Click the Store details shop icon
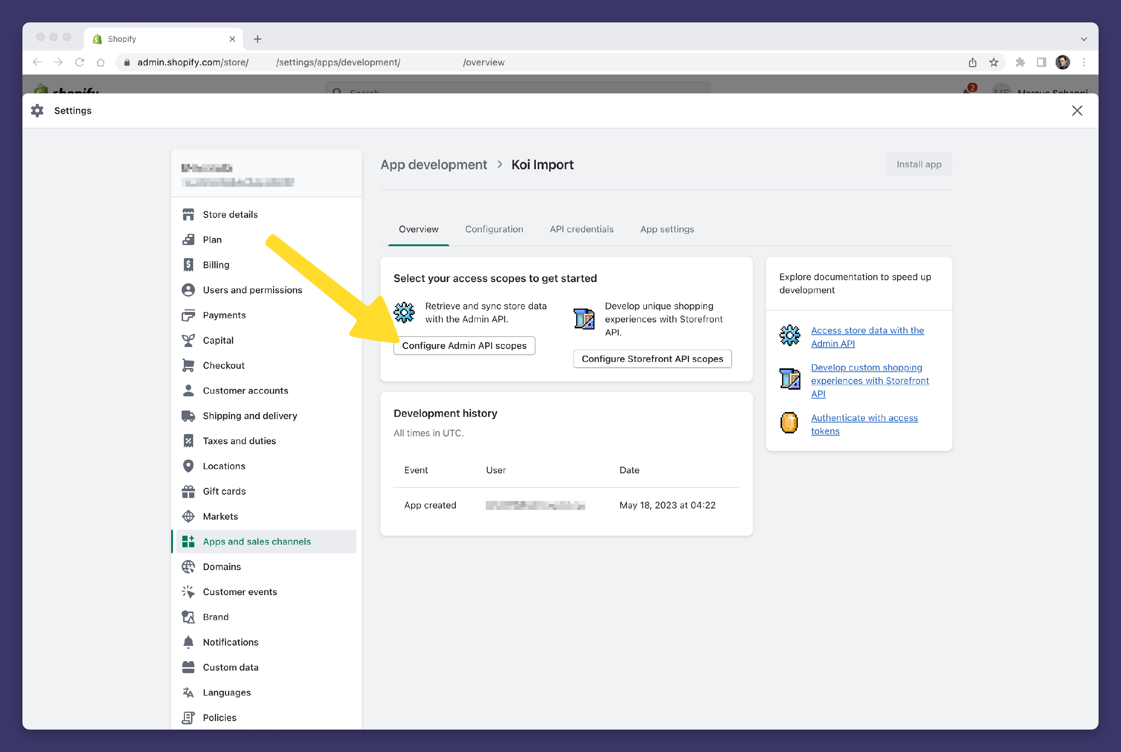 pos(188,214)
